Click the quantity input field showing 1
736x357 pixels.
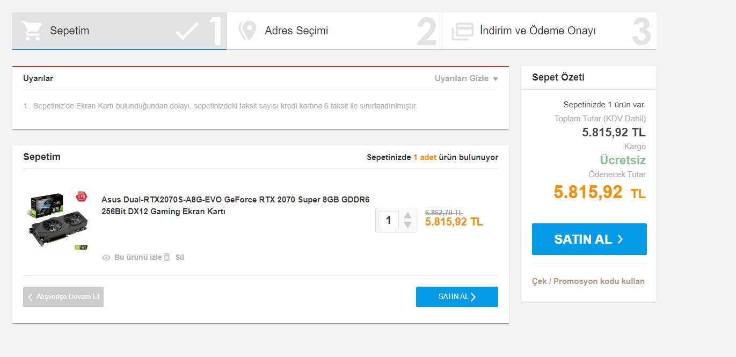(389, 220)
